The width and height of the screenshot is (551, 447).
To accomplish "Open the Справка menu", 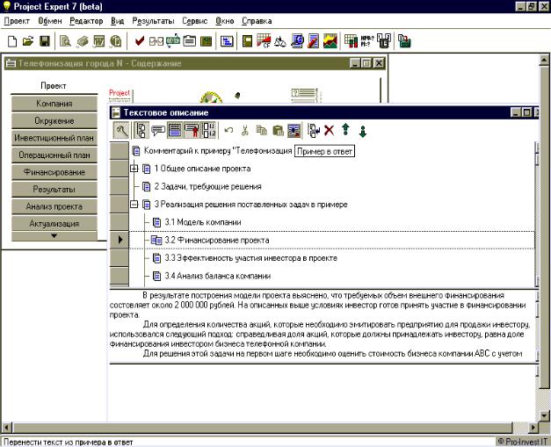I will [x=257, y=21].
